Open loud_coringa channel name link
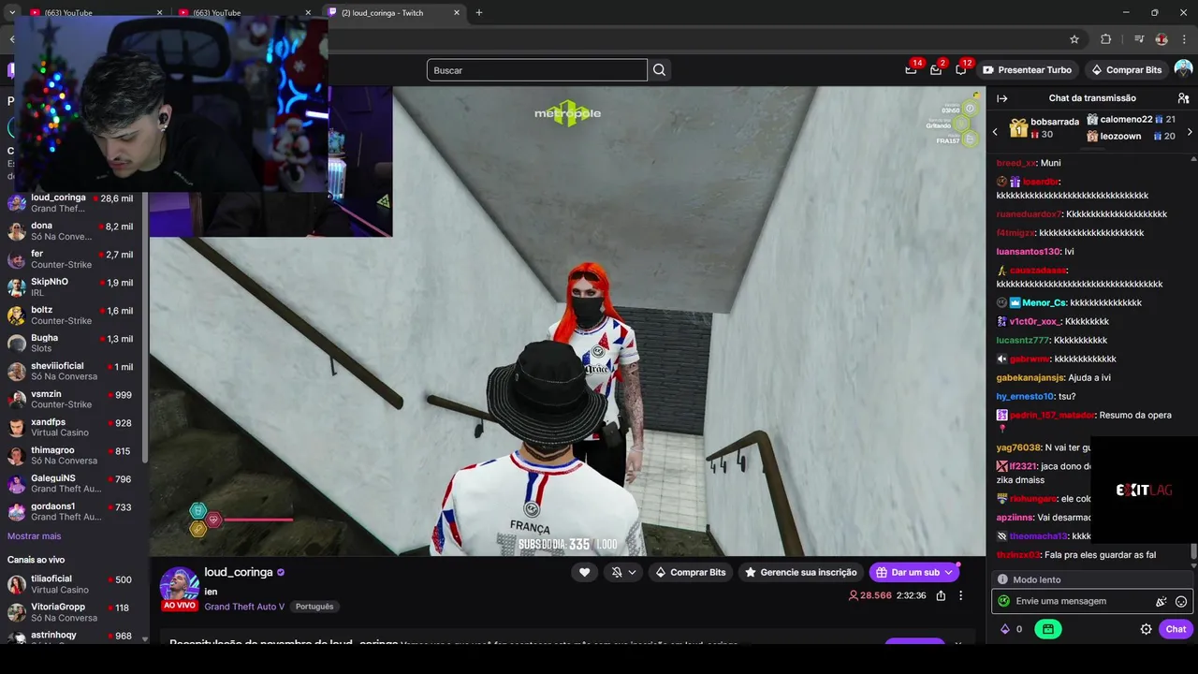1198x674 pixels. pos(239,572)
